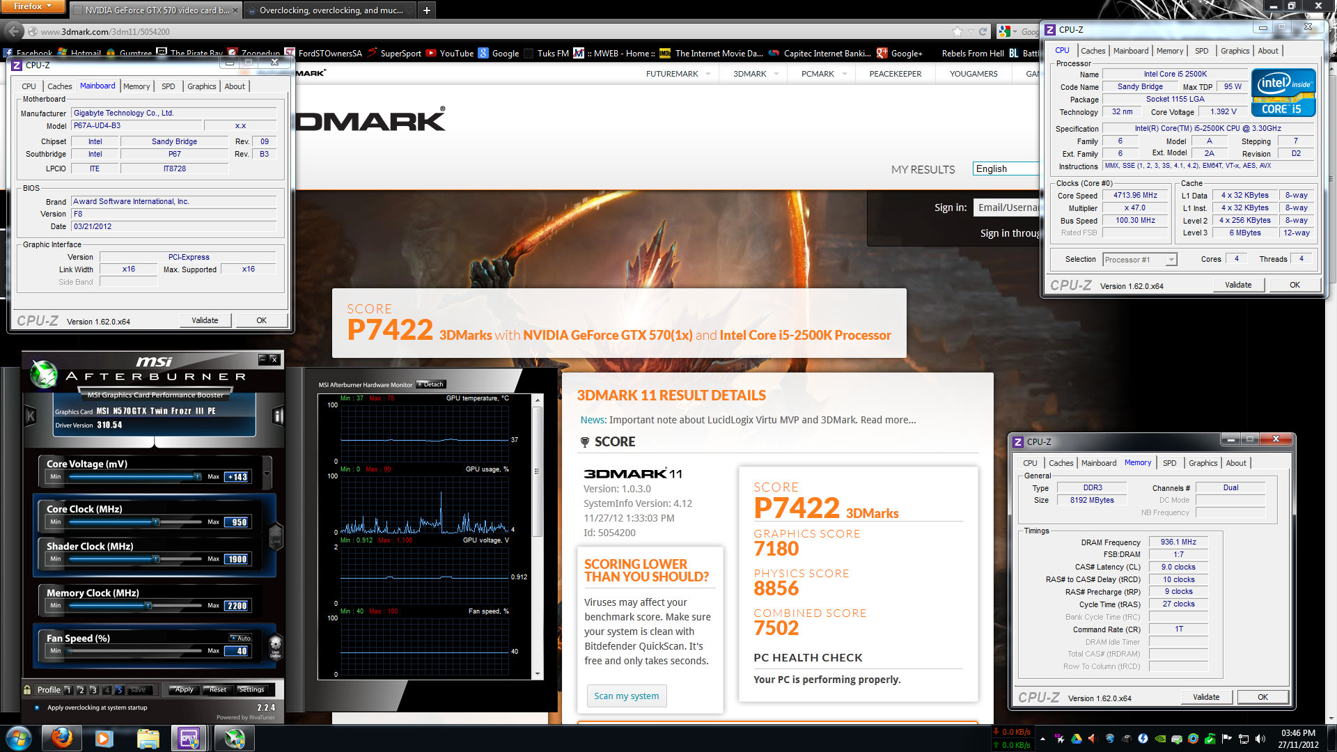
Task: Detach the Afterburner Hardware Monitor
Action: tap(430, 384)
